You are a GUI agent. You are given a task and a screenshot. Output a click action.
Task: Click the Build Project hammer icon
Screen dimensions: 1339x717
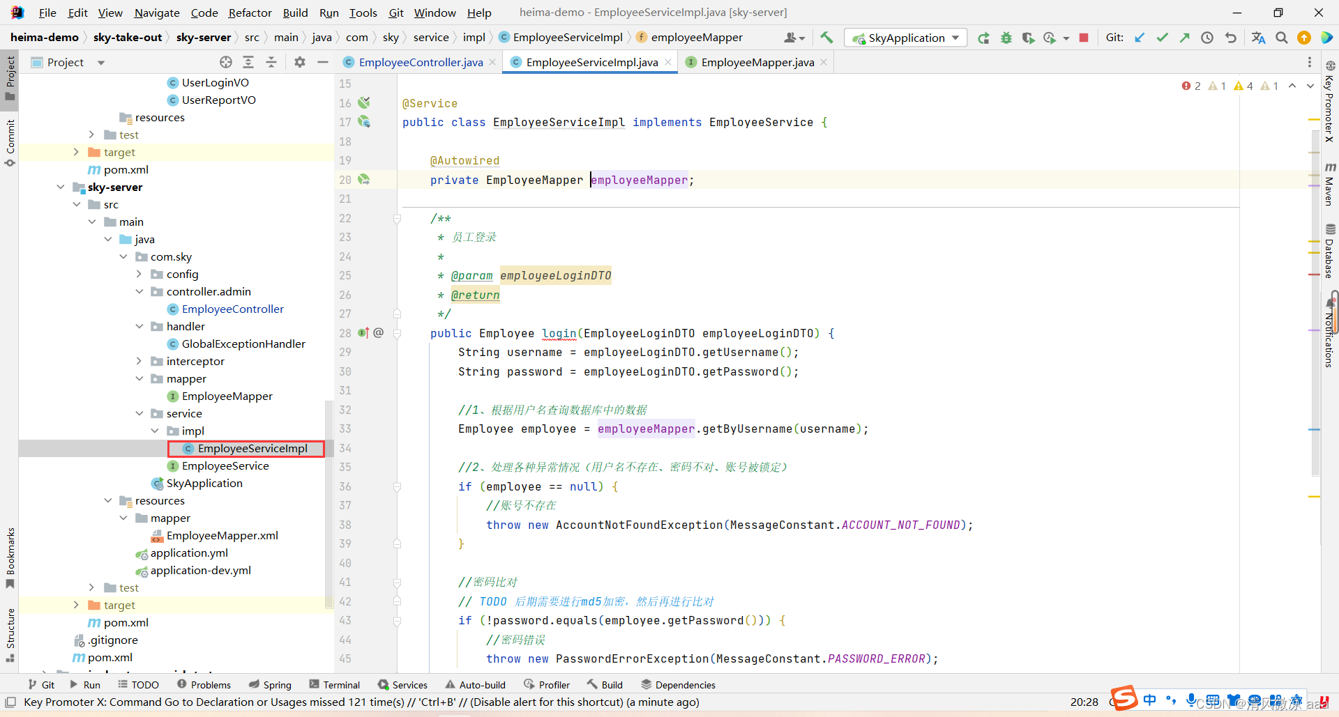[826, 38]
